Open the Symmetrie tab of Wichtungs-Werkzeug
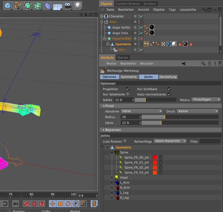 (x=129, y=77)
